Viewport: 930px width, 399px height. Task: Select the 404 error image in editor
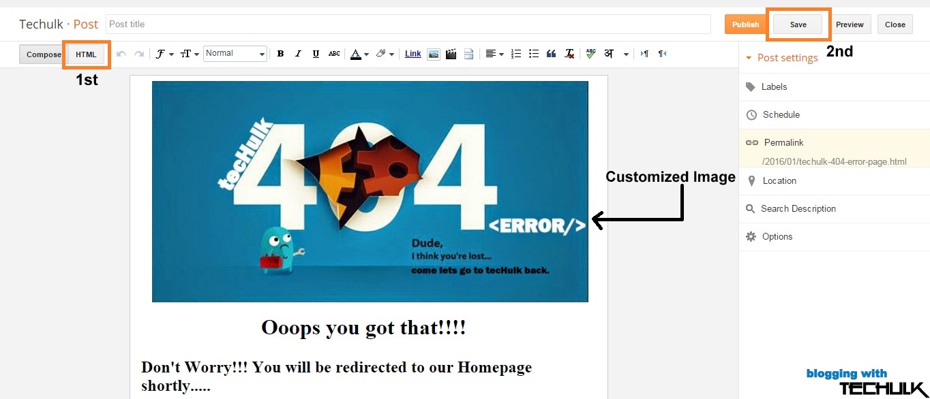370,191
